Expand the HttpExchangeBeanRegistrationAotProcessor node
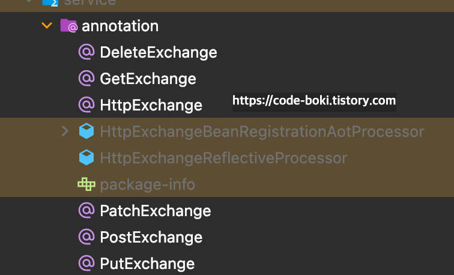Image resolution: width=454 pixels, height=275 pixels. [x=65, y=131]
